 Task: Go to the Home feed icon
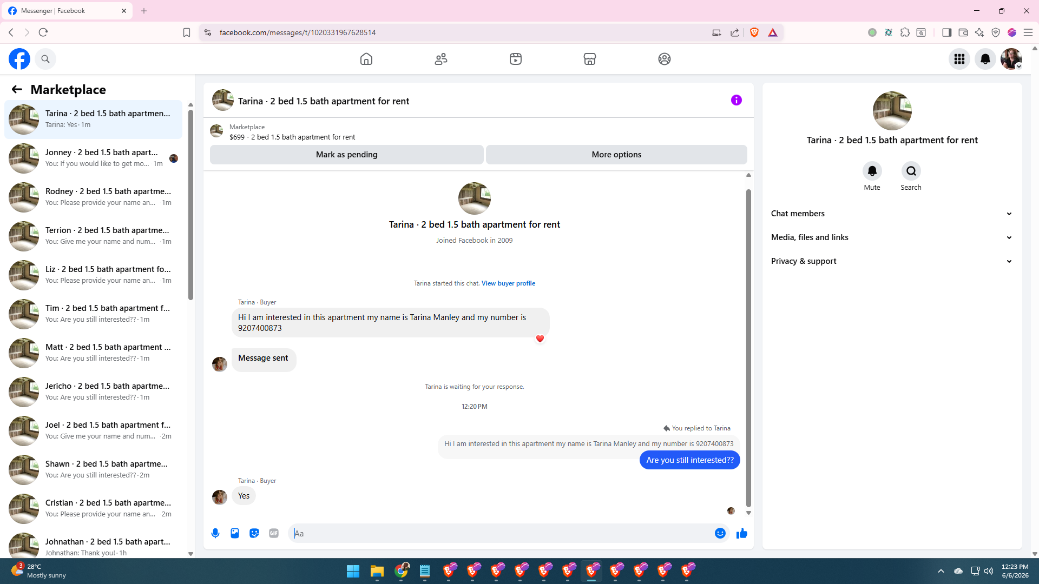[366, 59]
